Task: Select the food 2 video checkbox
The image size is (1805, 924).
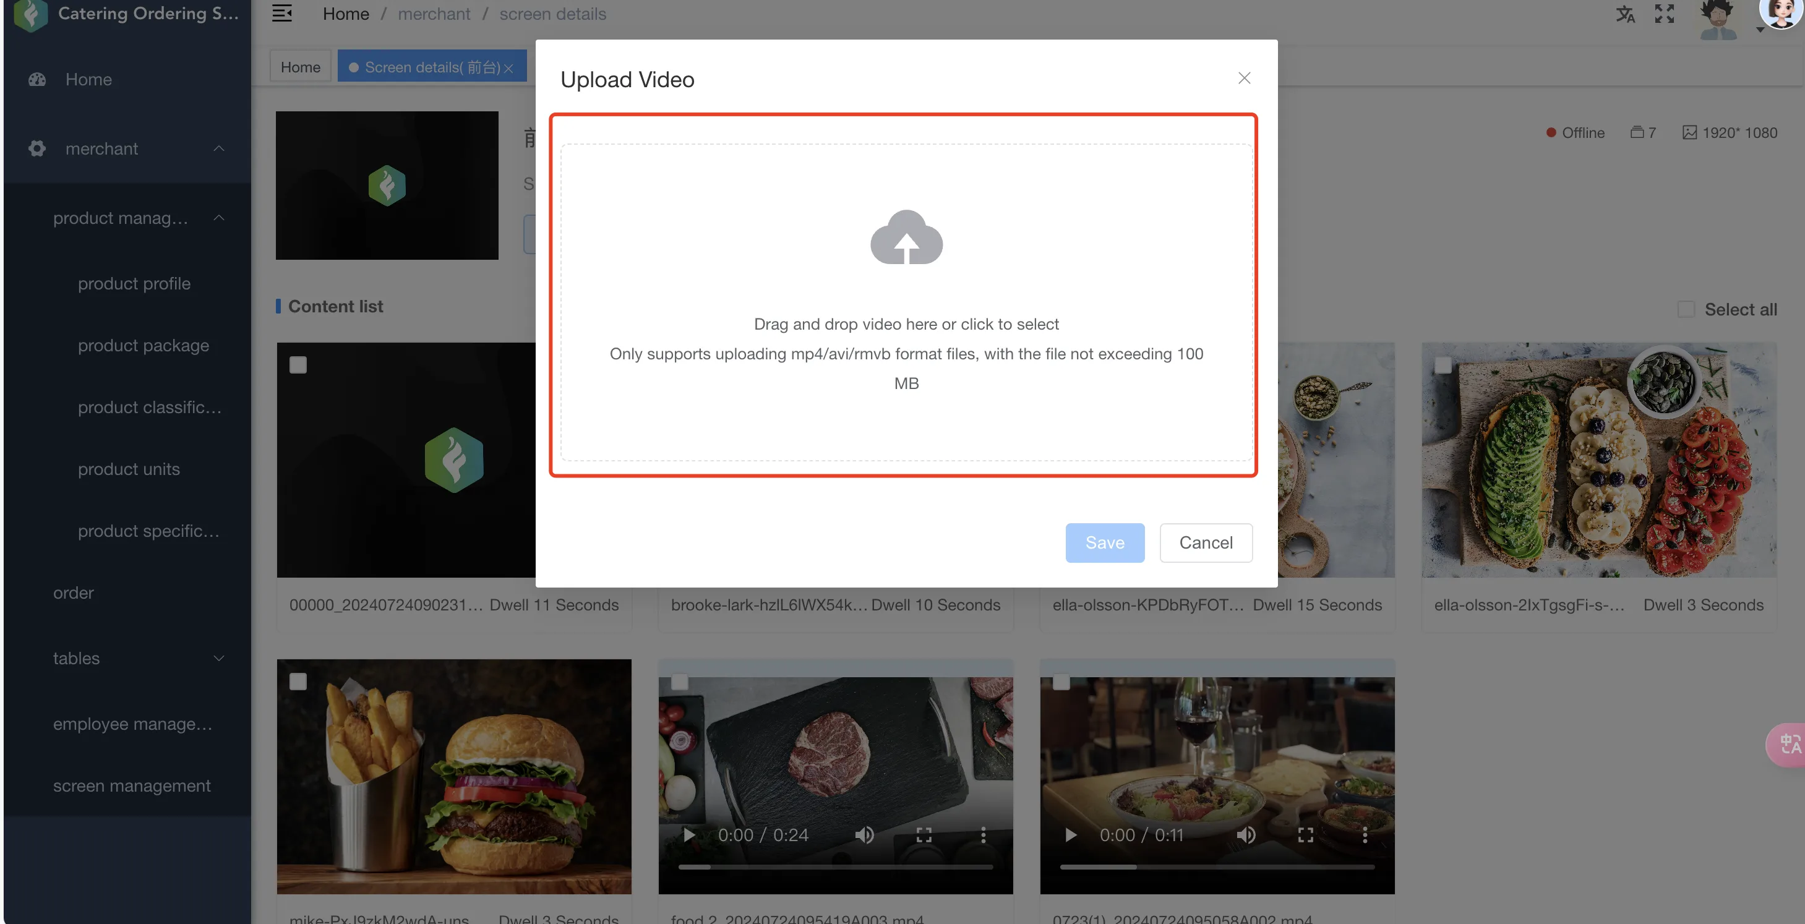Action: (679, 682)
